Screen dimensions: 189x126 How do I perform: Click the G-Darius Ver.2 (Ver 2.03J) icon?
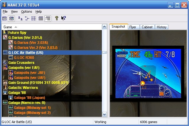(x=11, y=47)
